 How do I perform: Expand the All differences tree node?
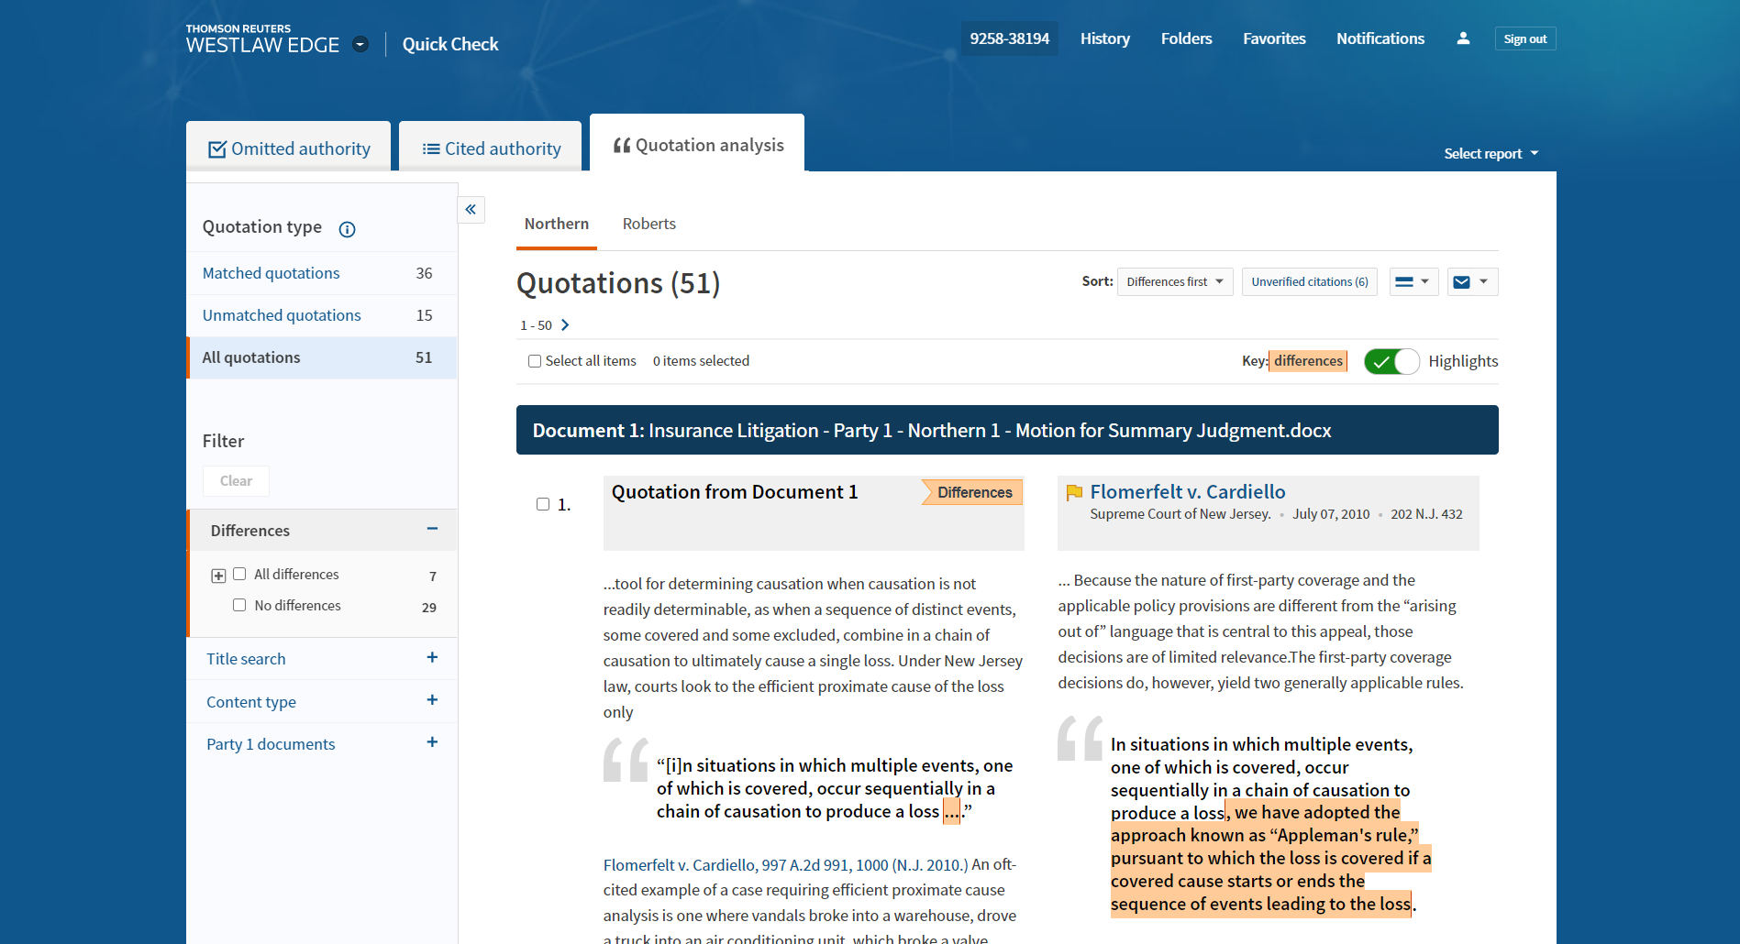tap(218, 576)
